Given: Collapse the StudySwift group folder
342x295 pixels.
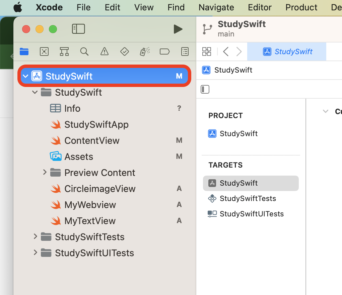Looking at the screenshot, I should click(35, 92).
